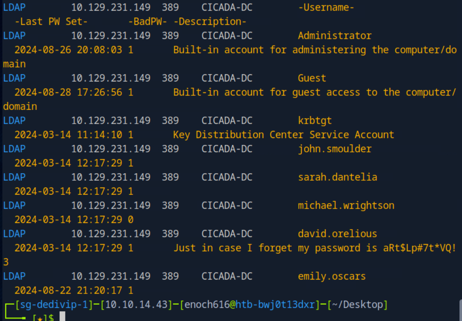
Task: Click the john.smoulder username
Action: pos(335,149)
